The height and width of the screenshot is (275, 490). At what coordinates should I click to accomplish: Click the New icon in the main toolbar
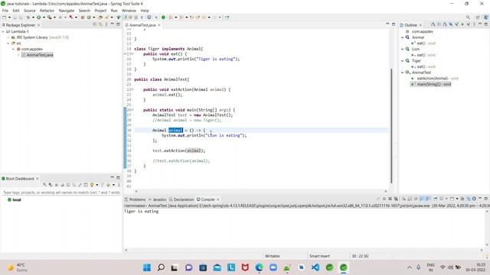[x=5, y=18]
